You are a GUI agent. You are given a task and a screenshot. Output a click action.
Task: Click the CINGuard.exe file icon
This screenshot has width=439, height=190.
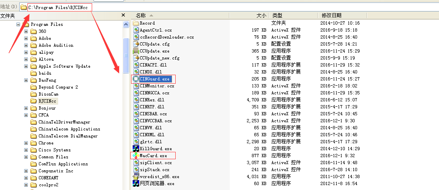coord(136,79)
